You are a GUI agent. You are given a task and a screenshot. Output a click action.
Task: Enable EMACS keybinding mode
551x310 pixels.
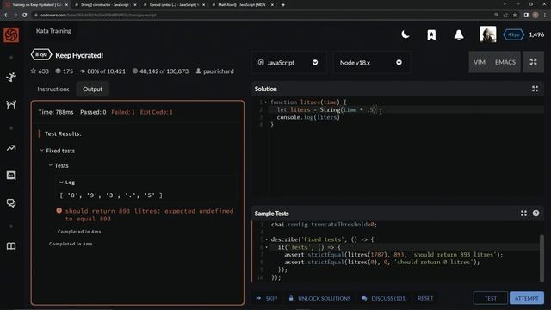(505, 62)
